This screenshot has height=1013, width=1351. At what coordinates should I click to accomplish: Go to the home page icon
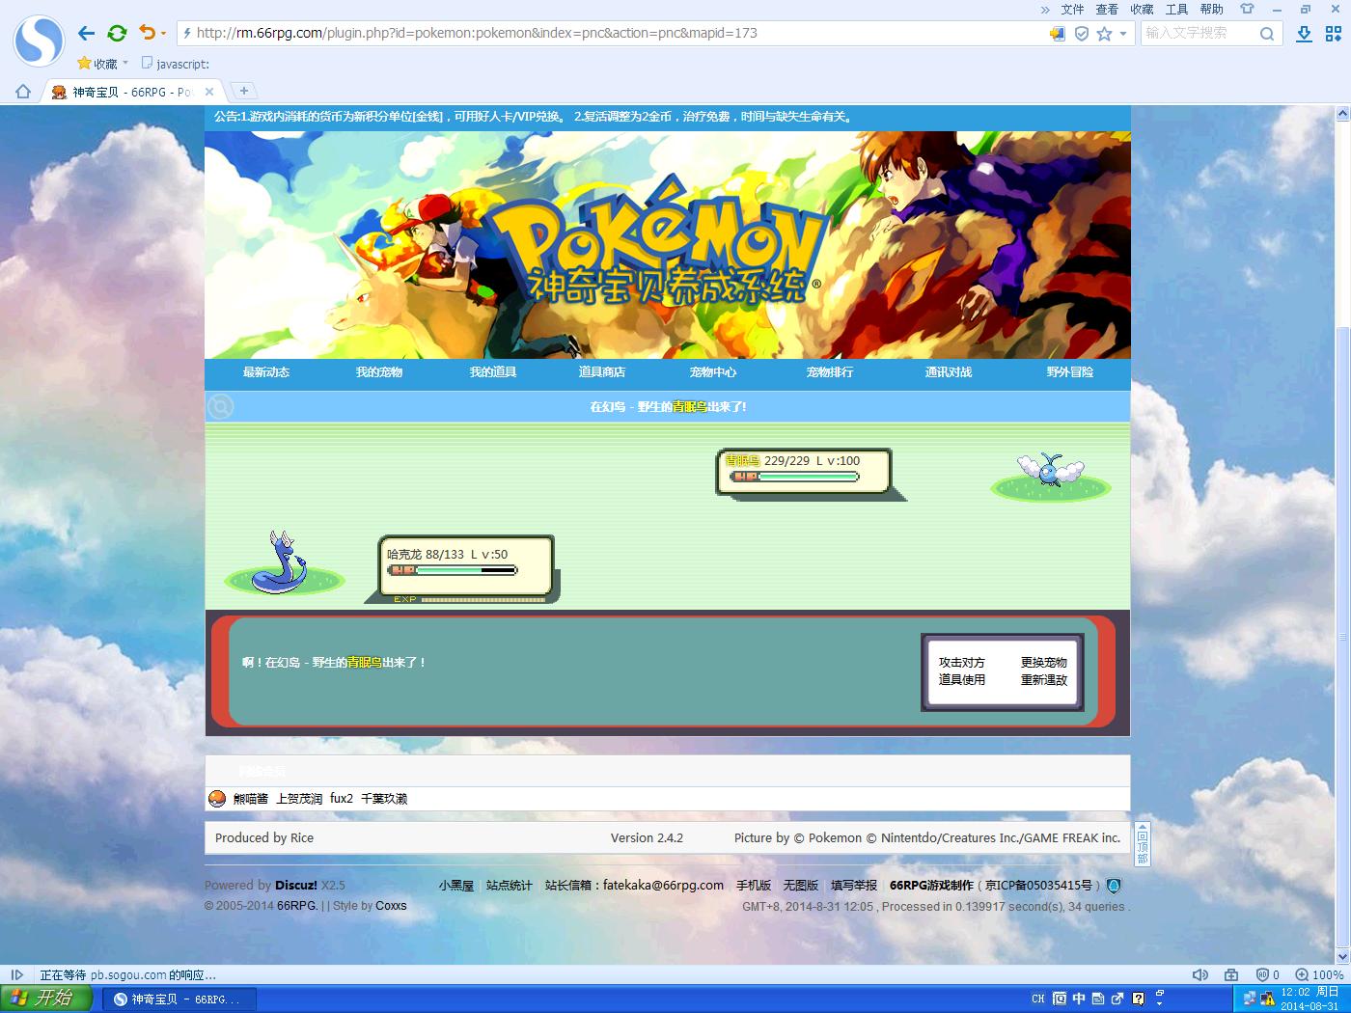[22, 92]
